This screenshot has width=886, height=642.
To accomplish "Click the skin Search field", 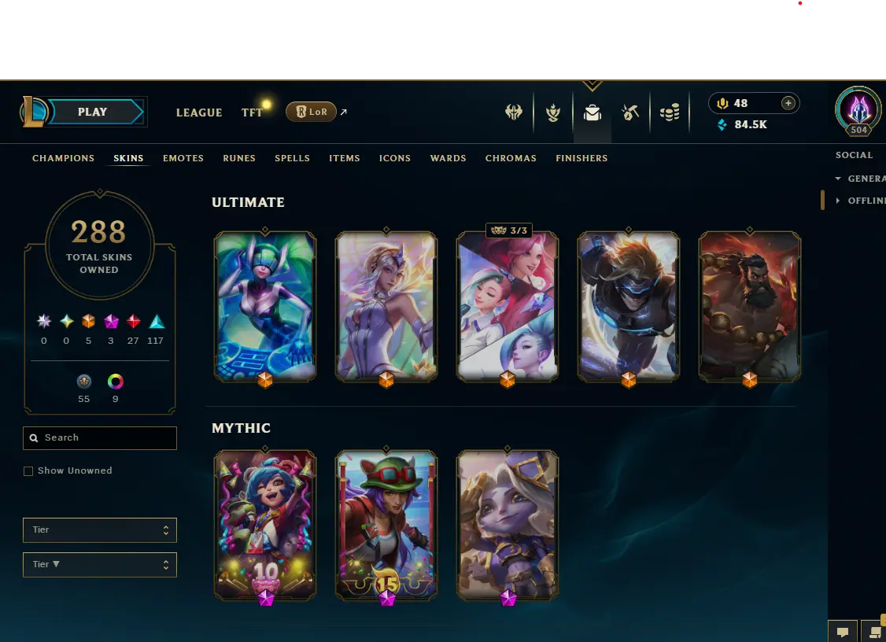I will (99, 438).
